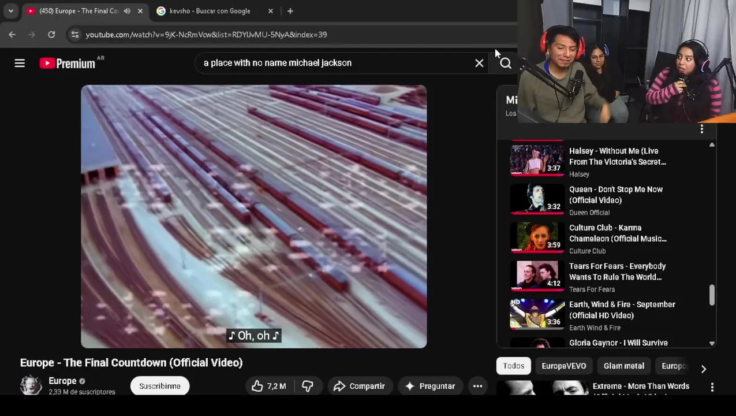Select the partially visible Europe chip
Image resolution: width=736 pixels, height=416 pixels.
pos(673,366)
